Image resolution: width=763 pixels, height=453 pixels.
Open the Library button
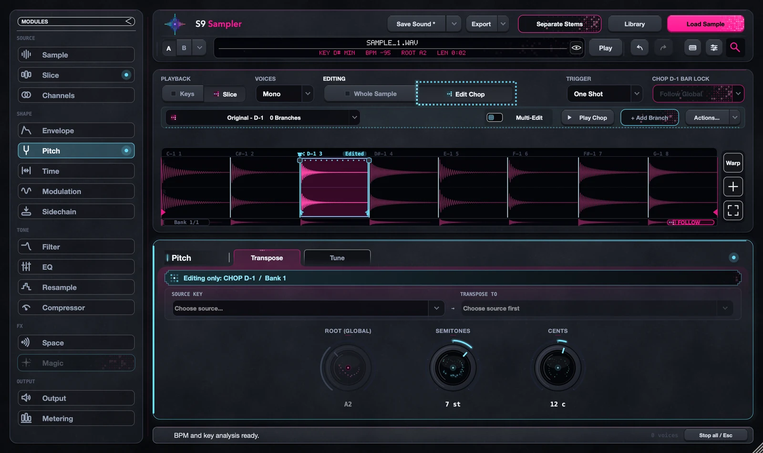[x=634, y=24]
